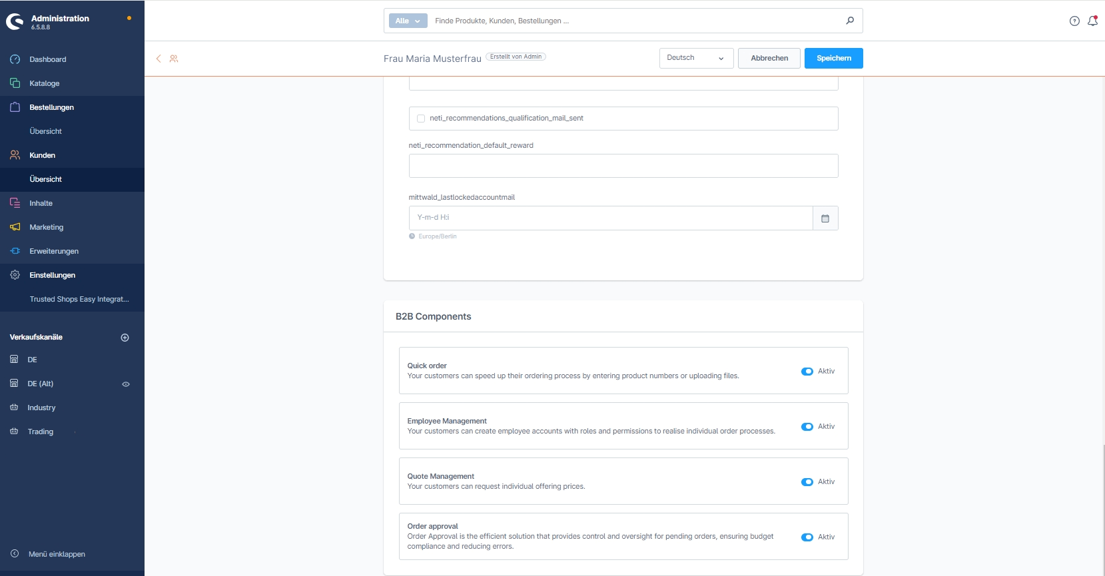Click the B2B Components heading
This screenshot has width=1105, height=576.
pos(434,316)
